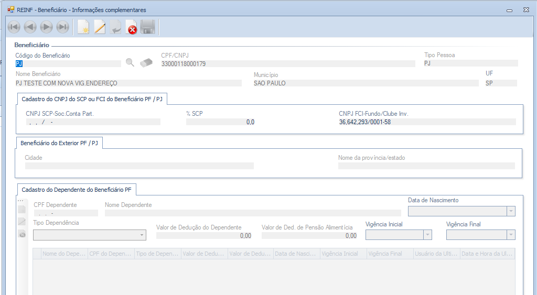Screen dimensions: 537x295
Task: Click the Nome Beneficiário field
Action: click(x=128, y=83)
